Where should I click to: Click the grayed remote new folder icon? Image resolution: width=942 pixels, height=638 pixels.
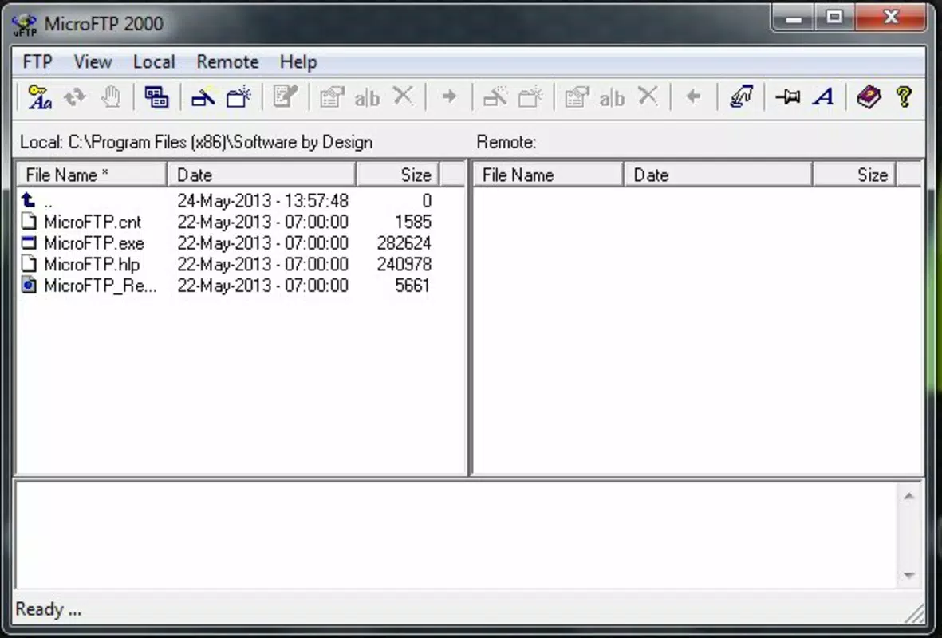pyautogui.click(x=531, y=96)
